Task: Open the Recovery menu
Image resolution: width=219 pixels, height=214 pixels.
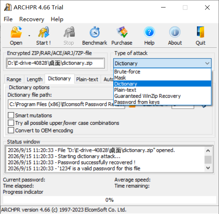Action: (x=32, y=19)
